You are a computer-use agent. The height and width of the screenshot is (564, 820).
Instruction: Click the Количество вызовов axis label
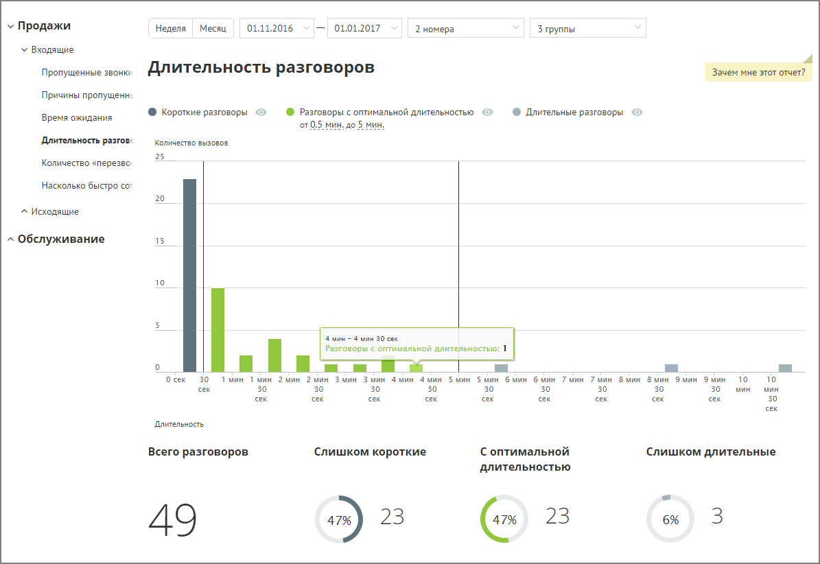(x=191, y=143)
